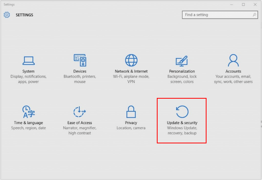Image resolution: width=262 pixels, height=180 pixels.
Task: Select the Privacy label
Action: click(131, 123)
